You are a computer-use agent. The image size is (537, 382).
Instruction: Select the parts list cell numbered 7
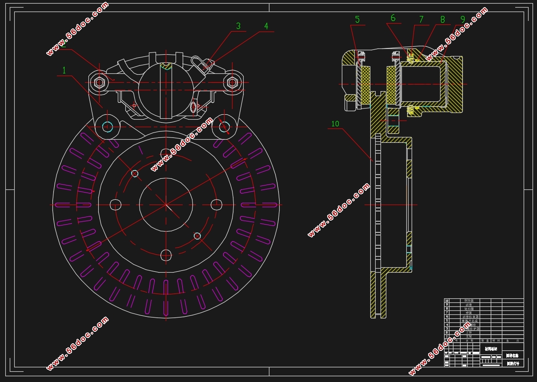click(x=447, y=313)
